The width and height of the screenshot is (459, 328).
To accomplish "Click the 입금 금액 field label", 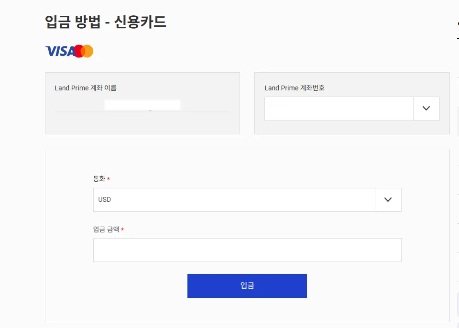I will pyautogui.click(x=106, y=230).
